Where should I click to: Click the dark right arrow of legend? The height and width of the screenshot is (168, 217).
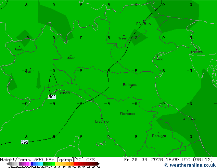99,164
